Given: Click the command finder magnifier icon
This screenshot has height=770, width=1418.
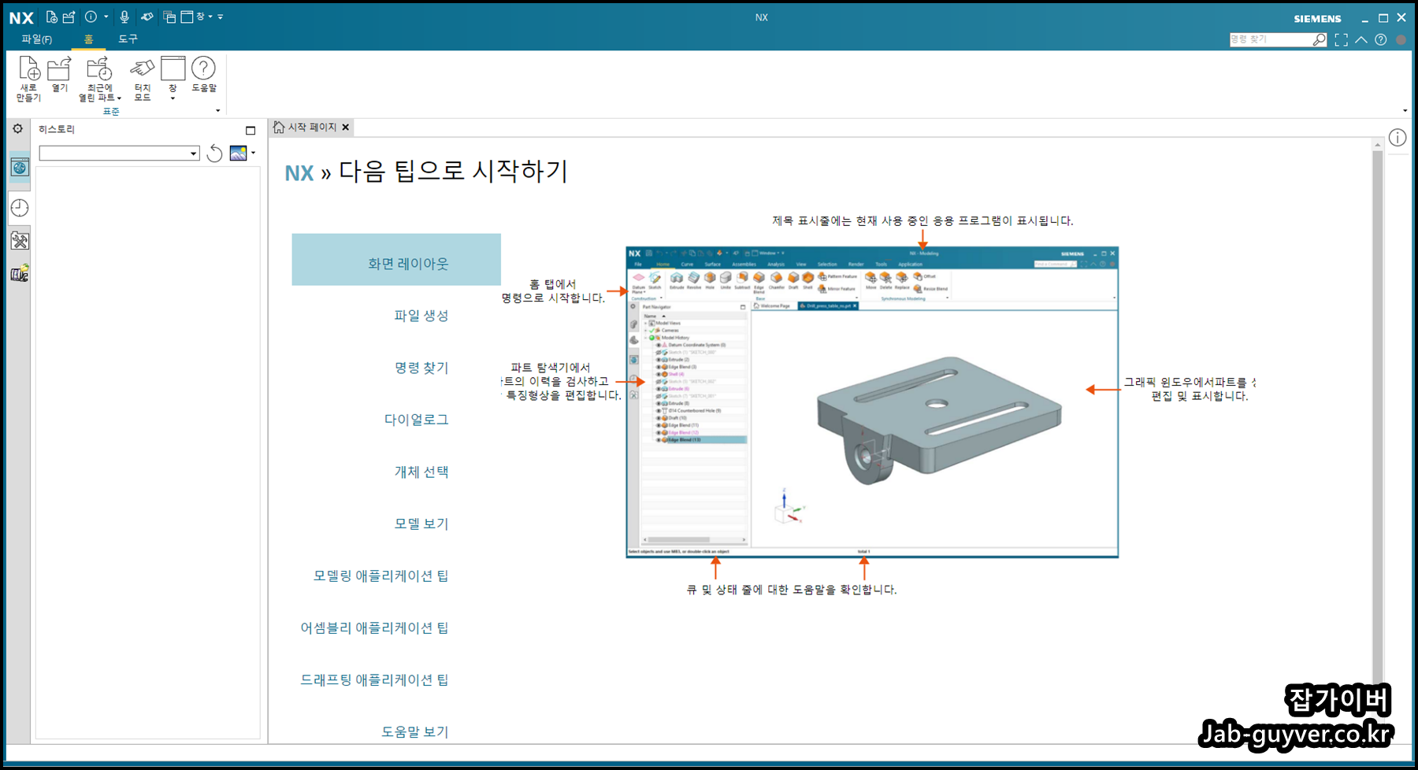Looking at the screenshot, I should coord(1320,39).
